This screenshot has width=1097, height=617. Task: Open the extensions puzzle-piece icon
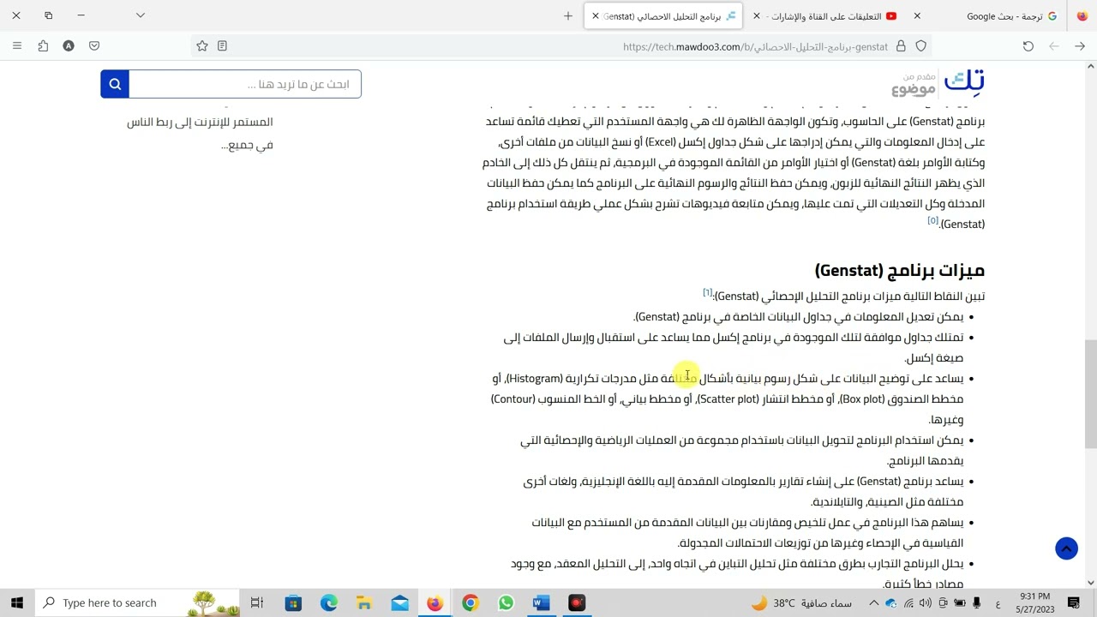43,46
